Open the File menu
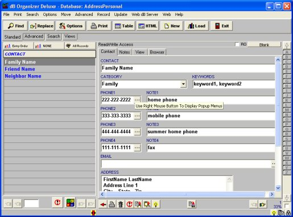The height and width of the screenshot is (217, 293). (6, 14)
